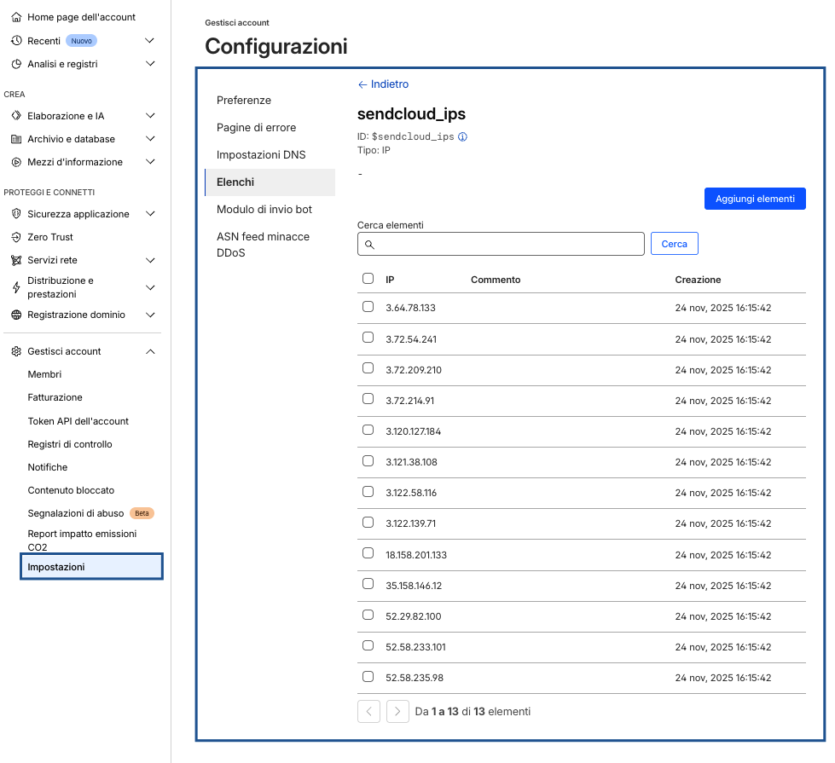Click the Mezzi d'informazione play icon

point(16,162)
